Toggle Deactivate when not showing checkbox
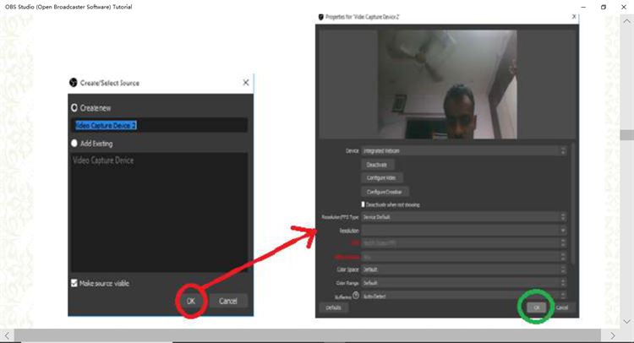 point(363,204)
